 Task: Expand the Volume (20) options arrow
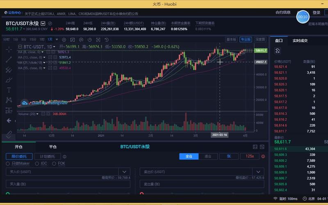click(37, 114)
